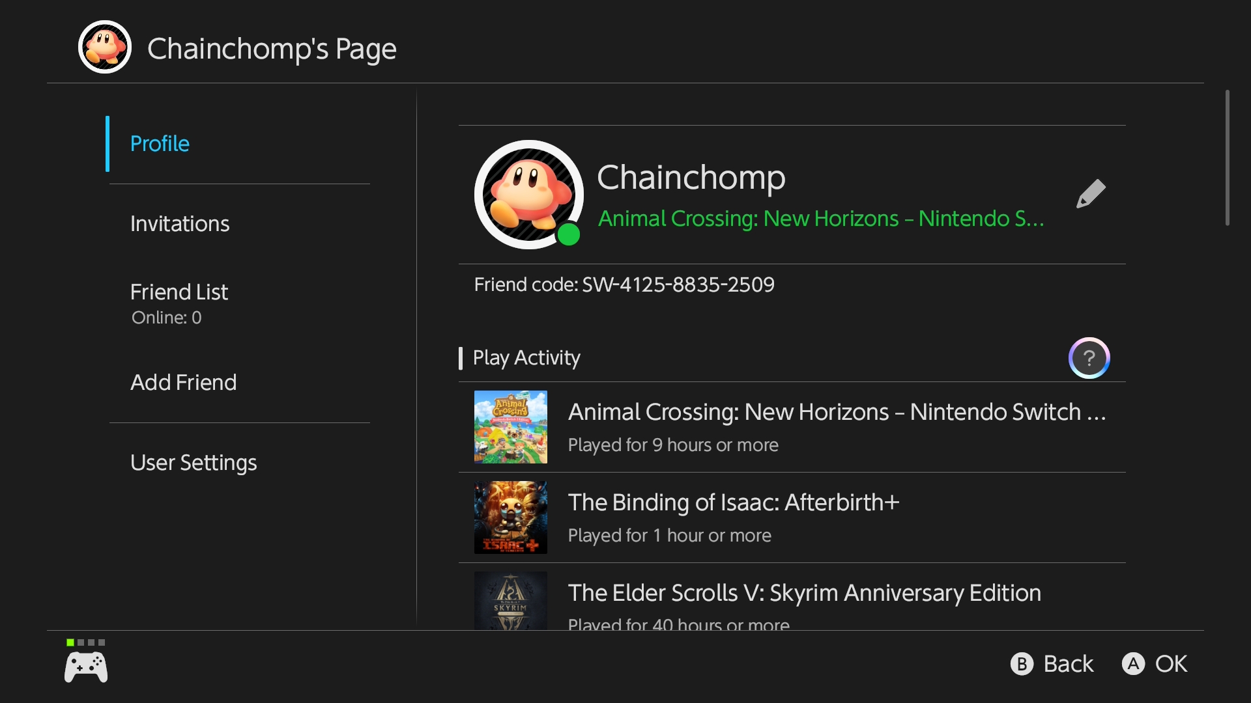
Task: Select The Elder Scrolls V: Skyrim title
Action: (x=804, y=594)
